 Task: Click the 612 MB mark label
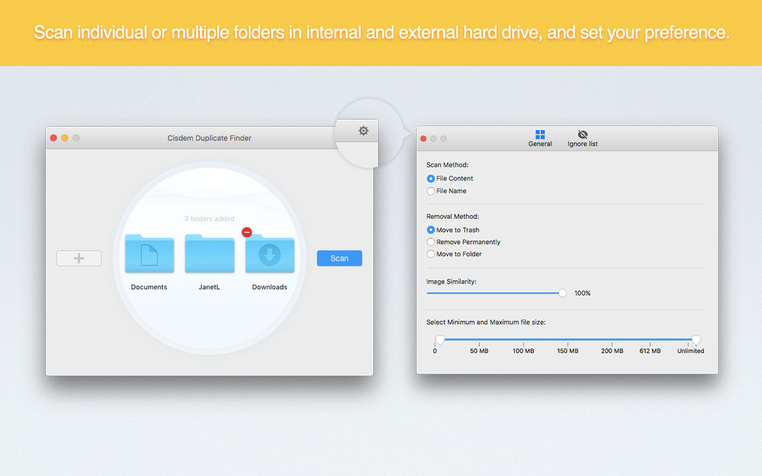click(x=650, y=351)
